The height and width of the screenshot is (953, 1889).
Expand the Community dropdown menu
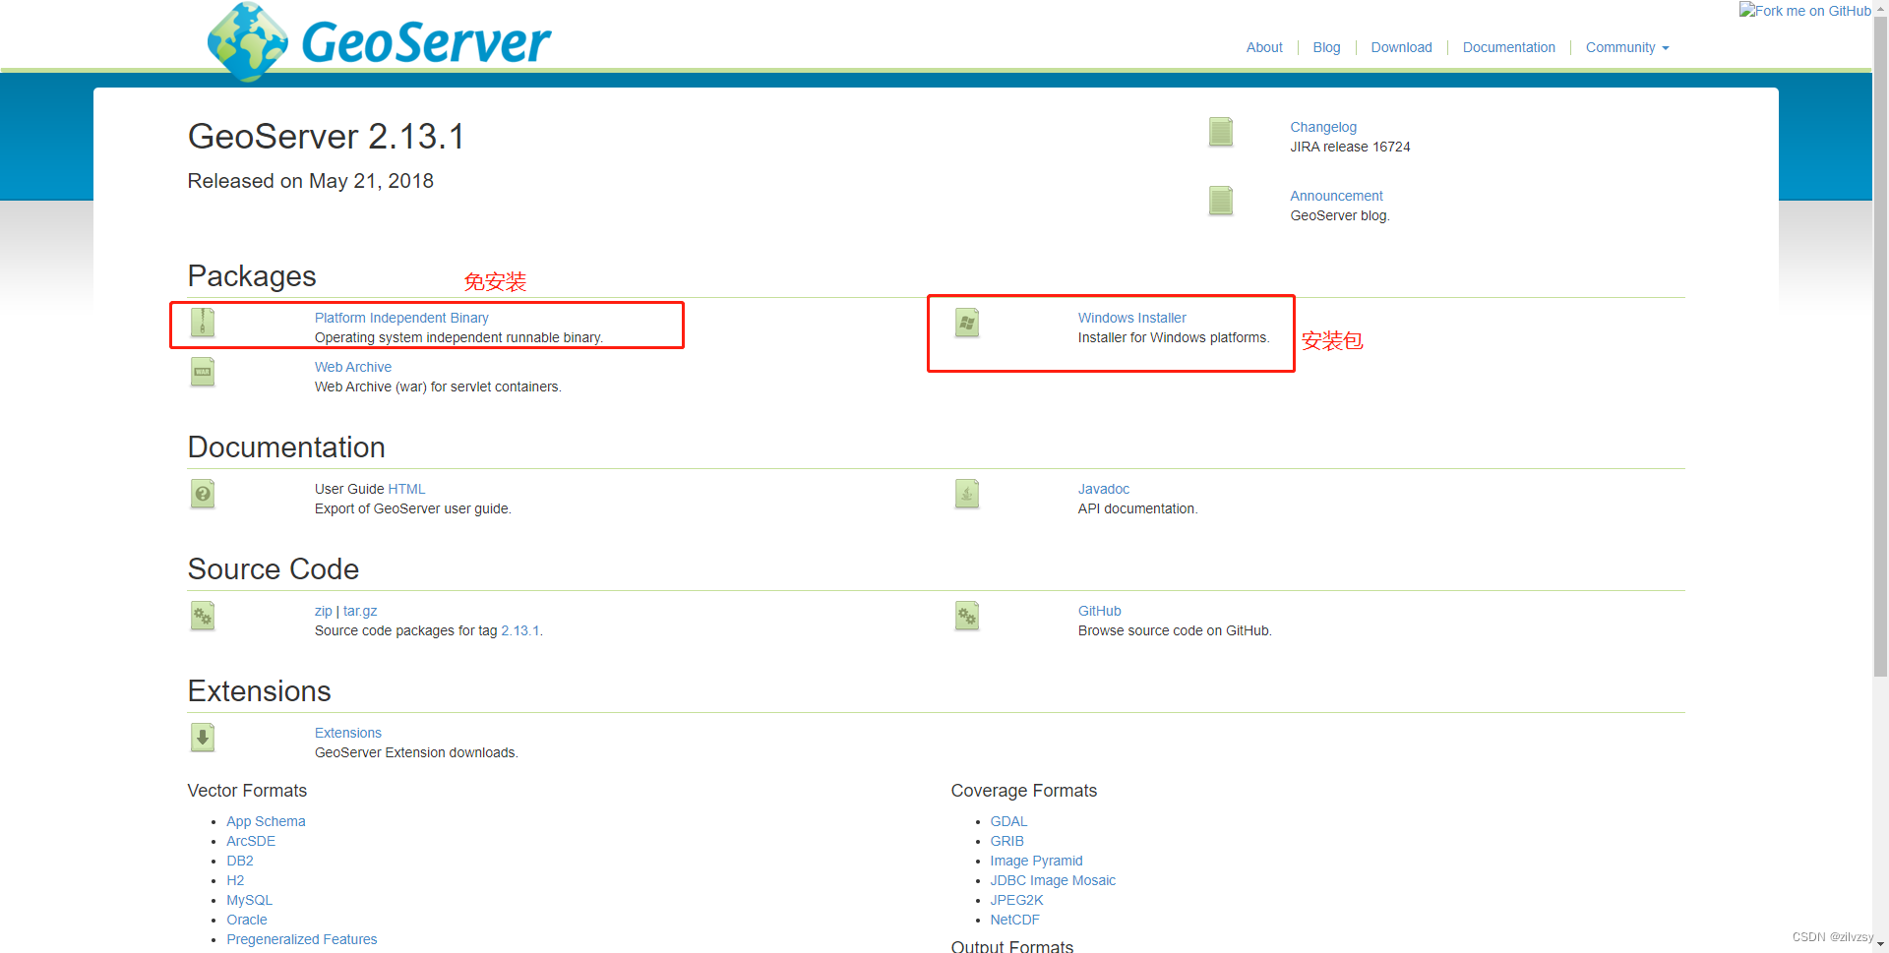click(1627, 47)
